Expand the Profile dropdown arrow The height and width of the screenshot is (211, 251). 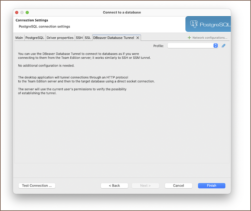[215, 46]
